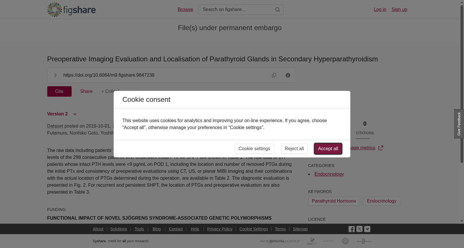Click the page vertical scrollbar thumb

(462, 84)
